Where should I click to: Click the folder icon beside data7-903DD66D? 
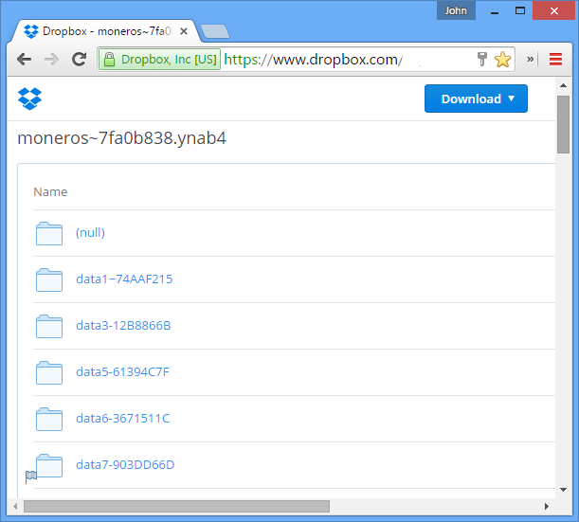tap(49, 465)
